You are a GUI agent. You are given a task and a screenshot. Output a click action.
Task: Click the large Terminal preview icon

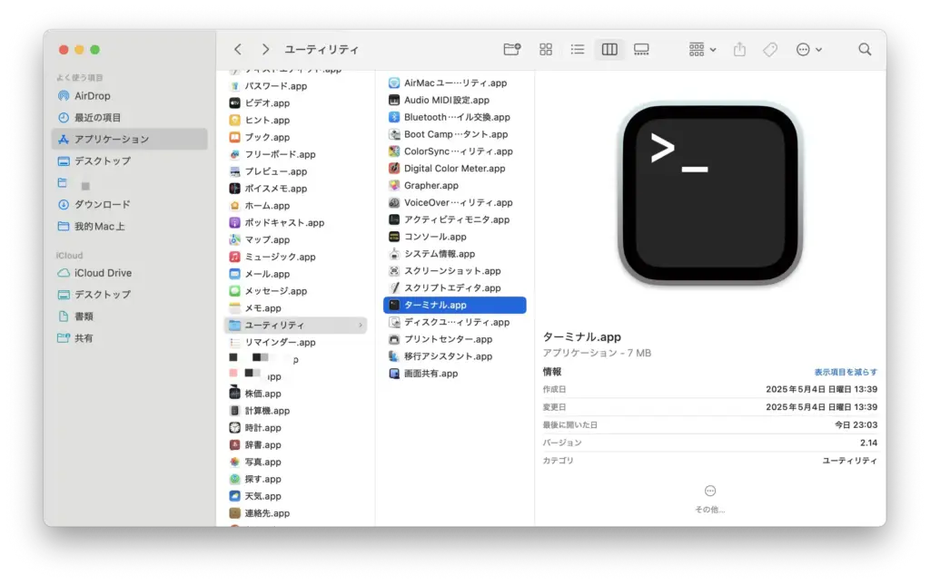710,195
